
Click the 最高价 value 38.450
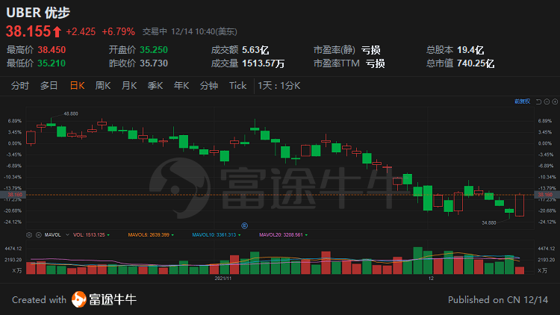pos(52,50)
